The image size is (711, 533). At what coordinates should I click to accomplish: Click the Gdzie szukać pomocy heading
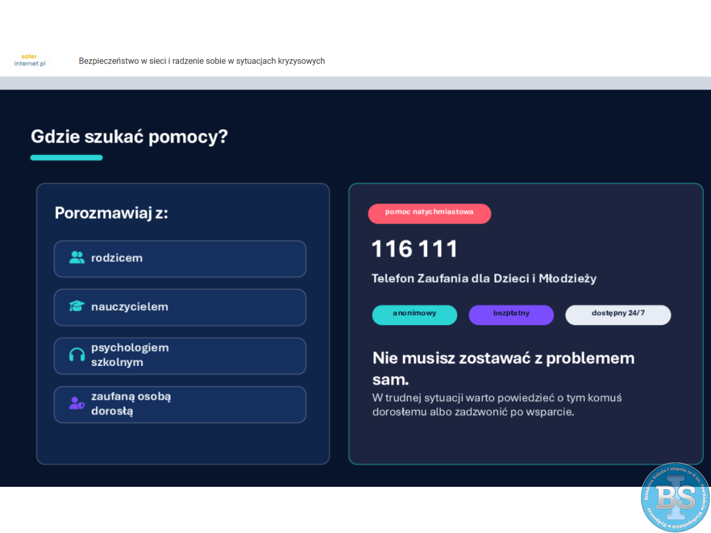pos(129,137)
